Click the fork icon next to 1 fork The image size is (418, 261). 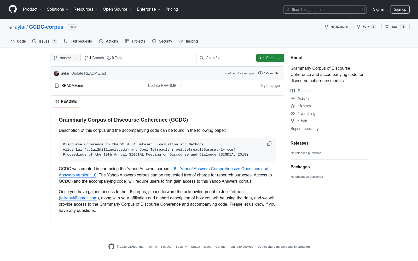(293, 121)
